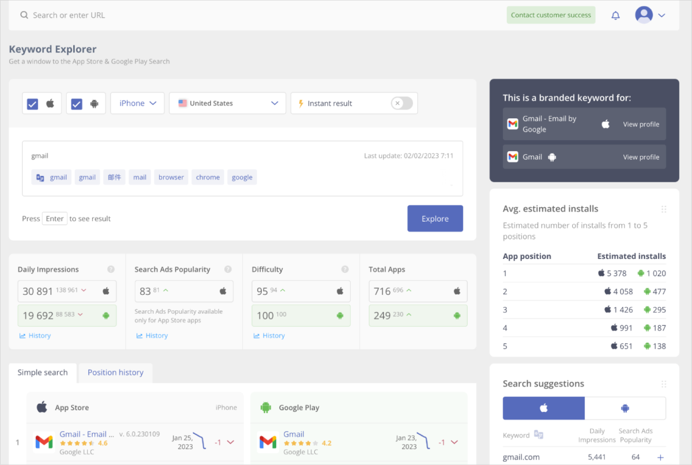692x465 pixels.
Task: Click the gmail.com suggestion keyword
Action: tap(521, 457)
